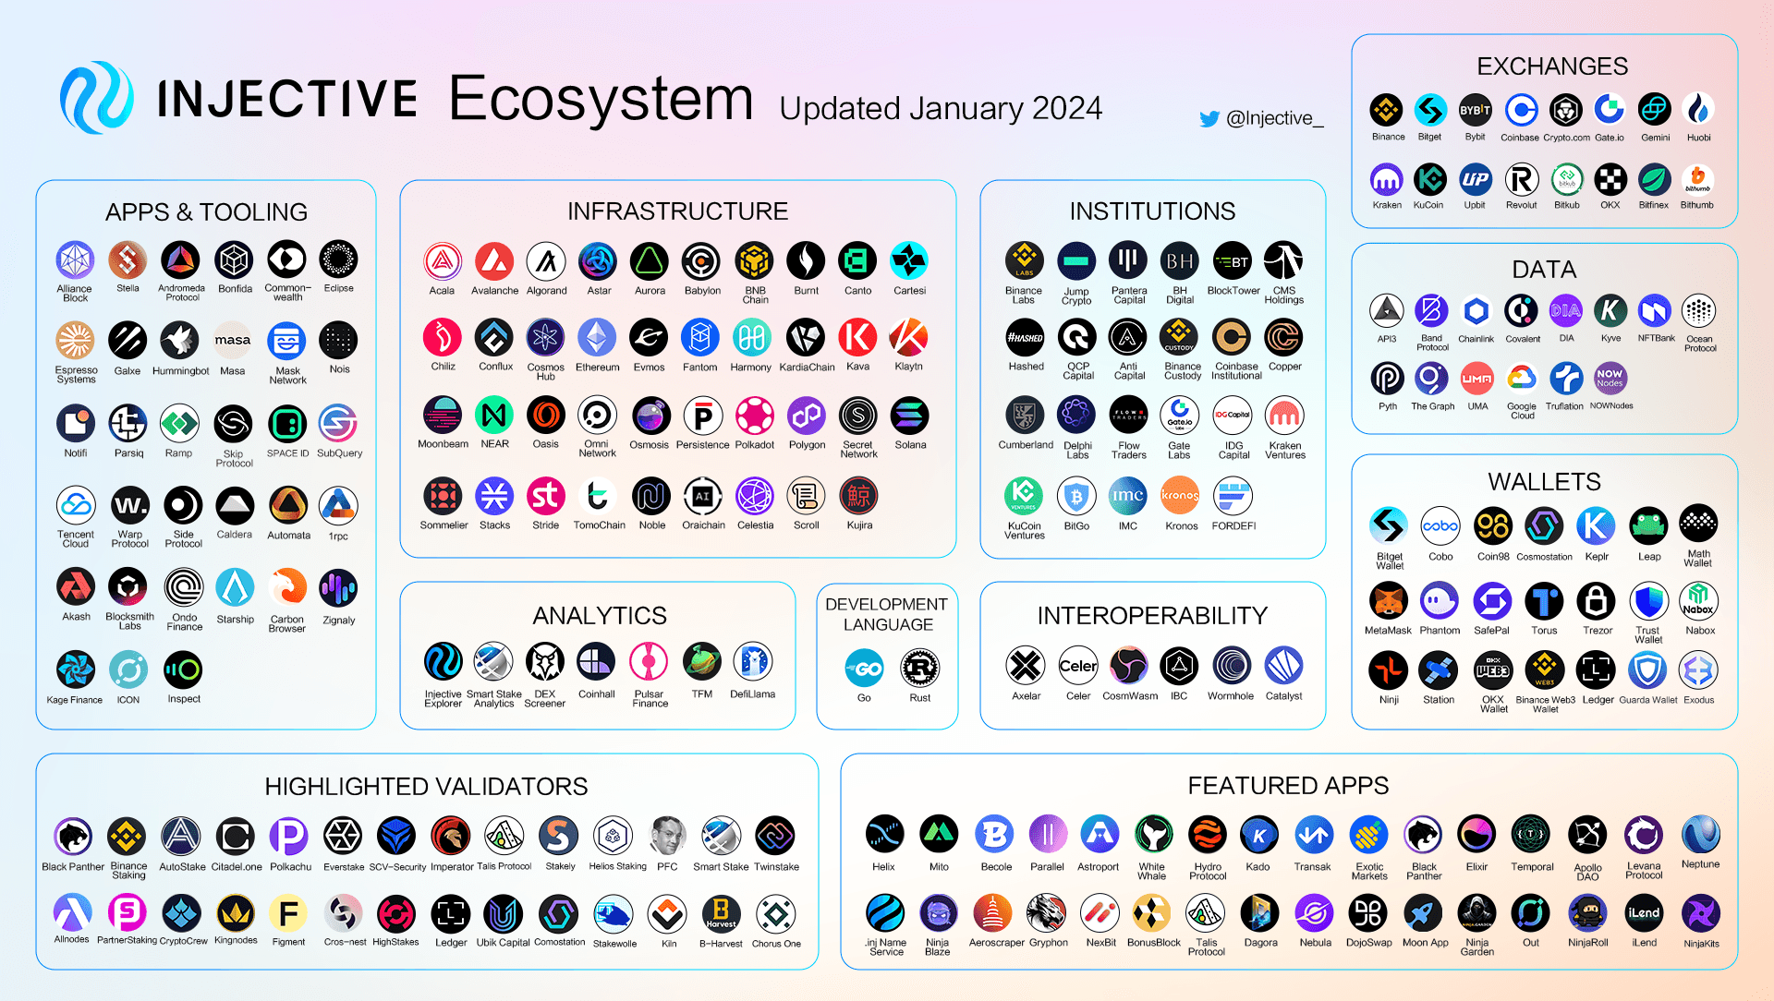Select the NEAR logo

click(x=494, y=416)
